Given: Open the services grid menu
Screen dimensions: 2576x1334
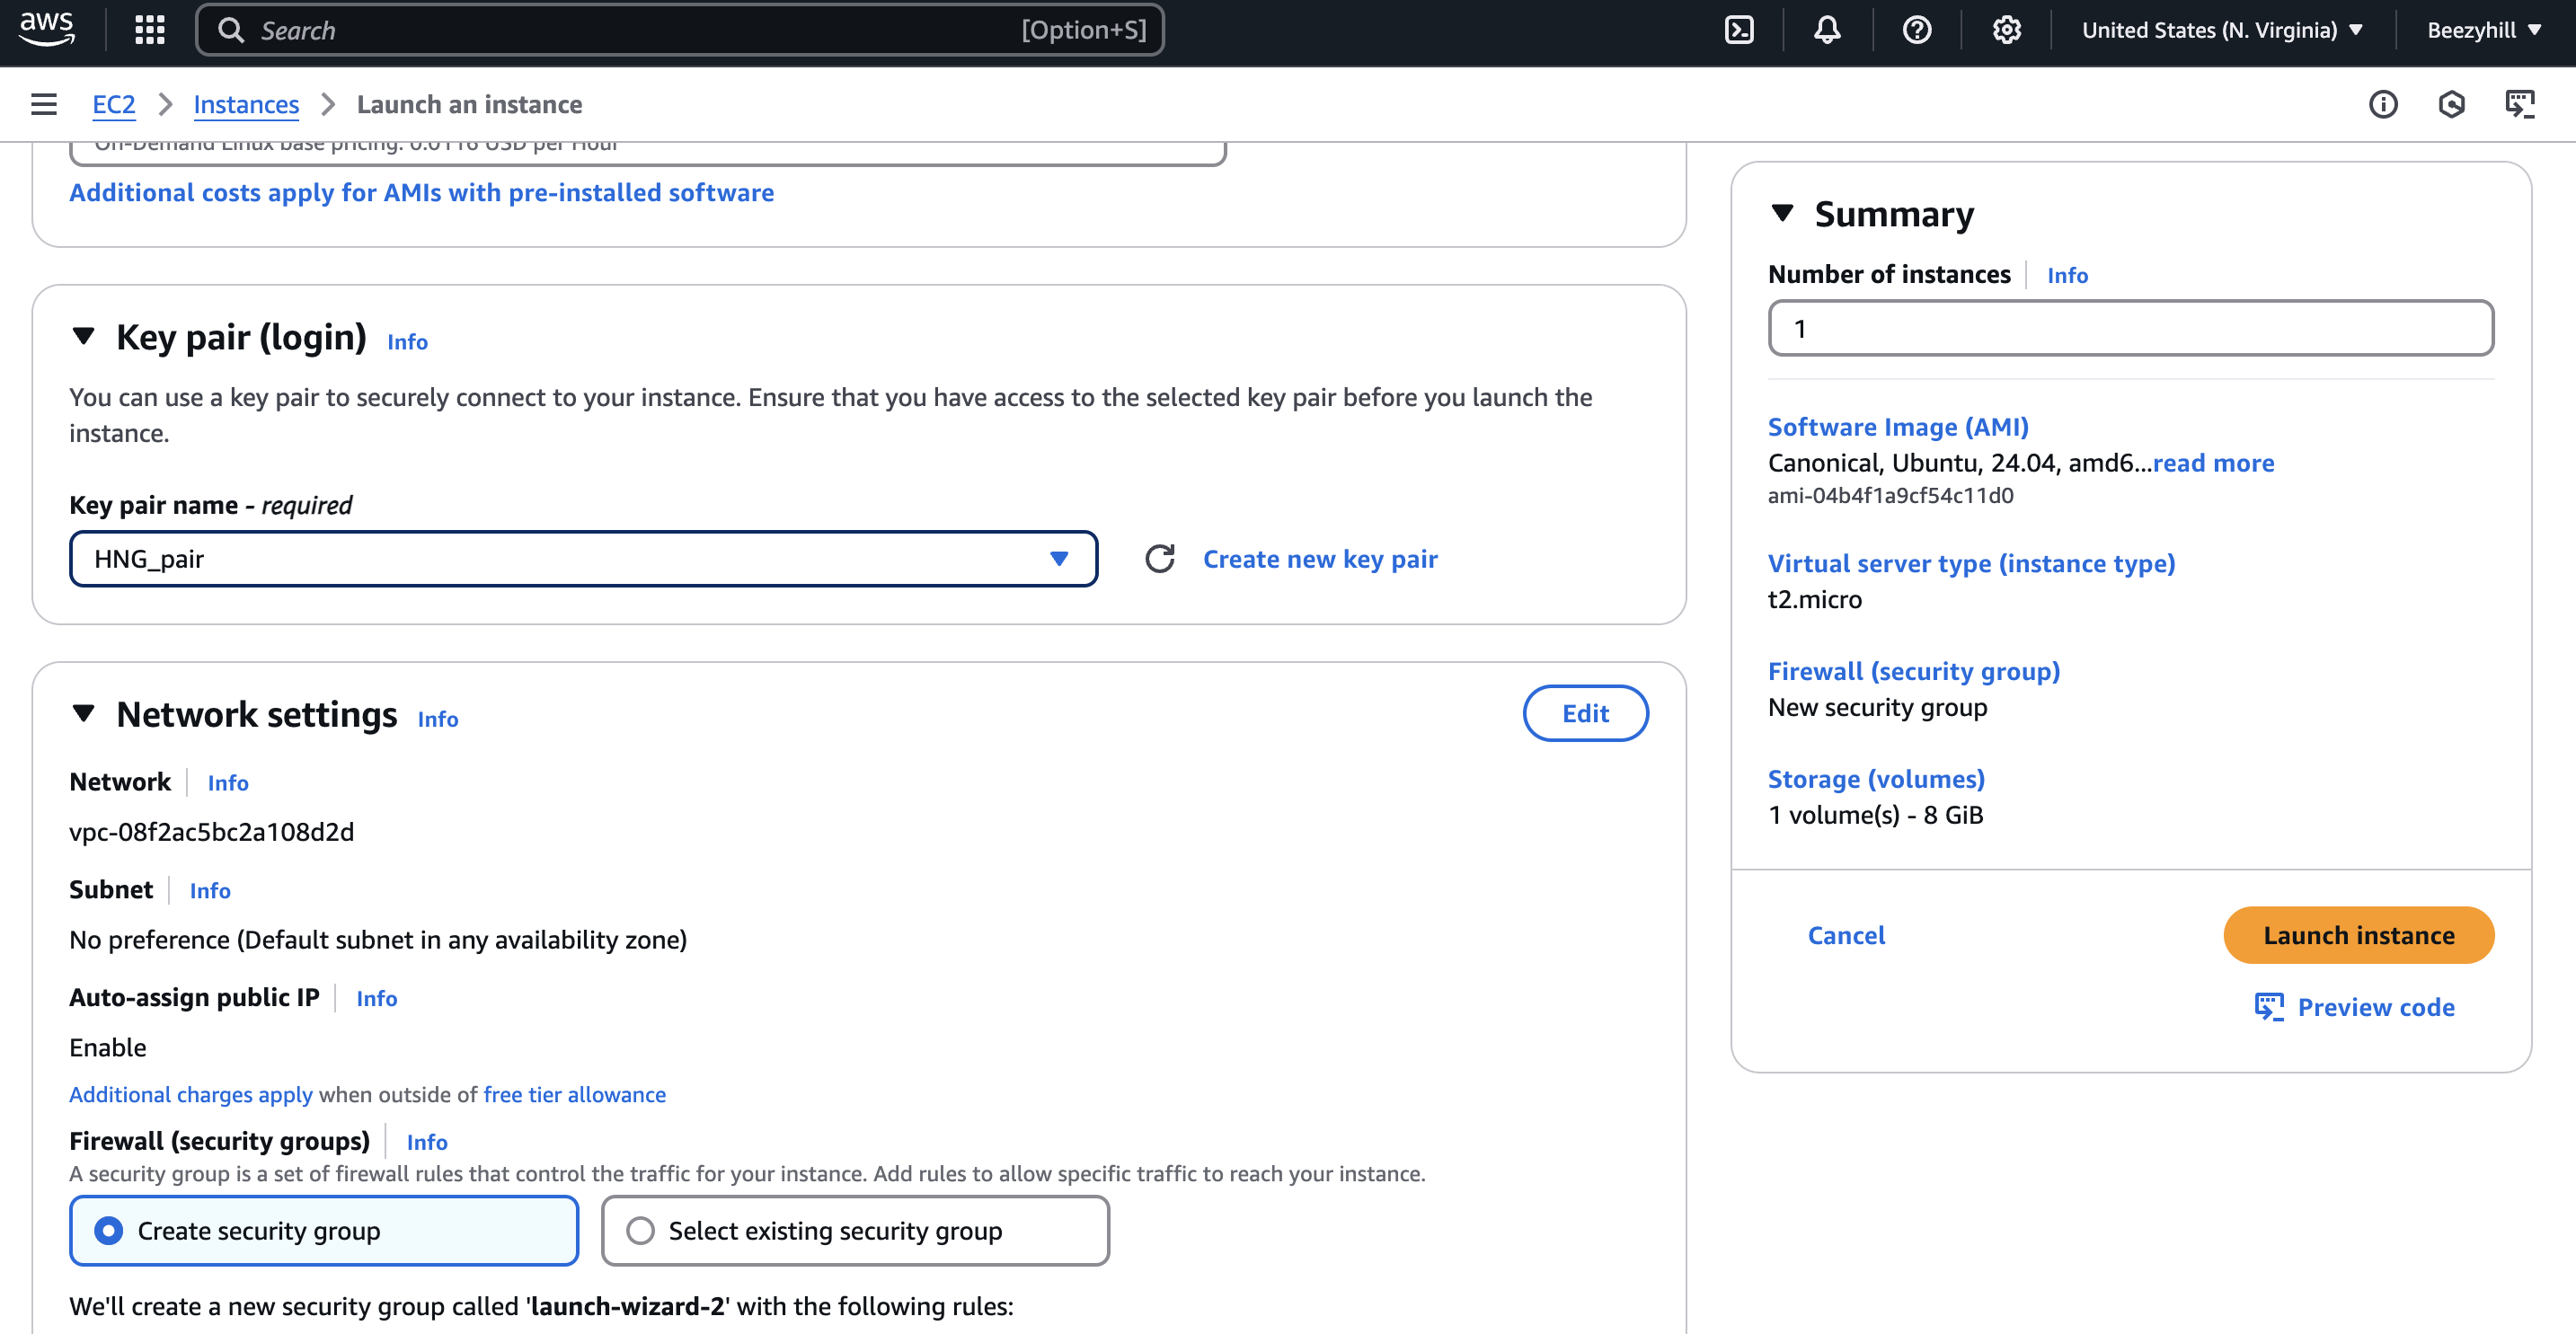Looking at the screenshot, I should (x=150, y=30).
